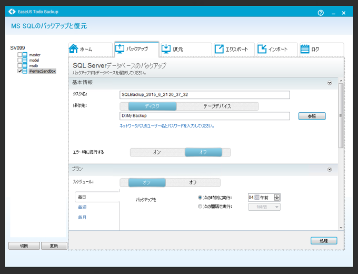This screenshot has height=274, width=358.
Task: Increase the time with the up spinner arrow
Action: point(277,196)
